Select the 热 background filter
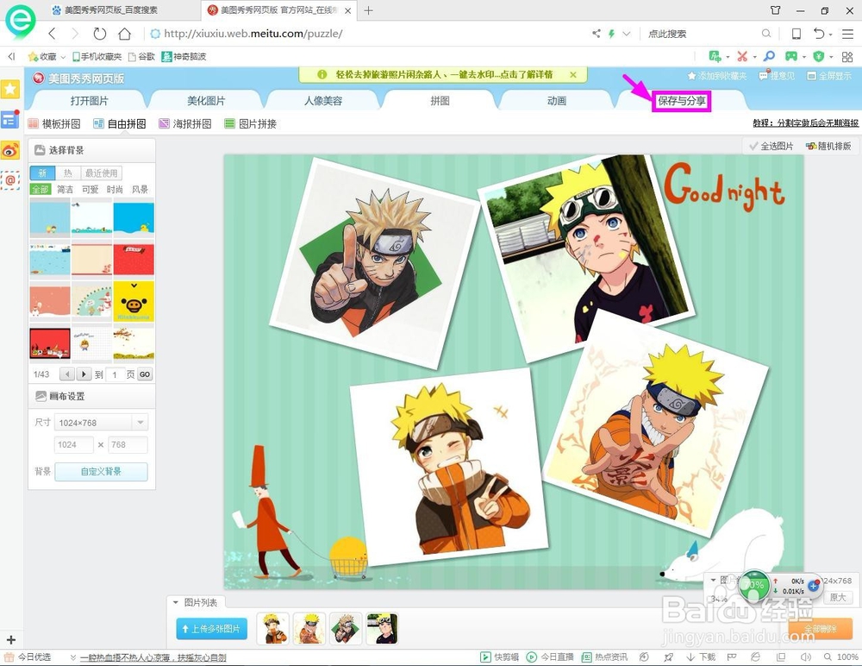Image resolution: width=862 pixels, height=666 pixels. 67,173
